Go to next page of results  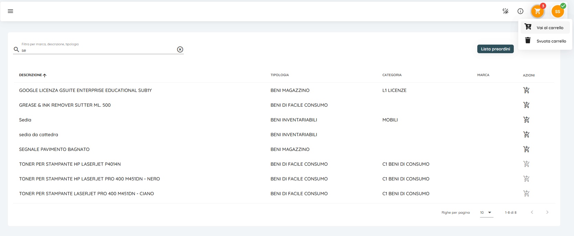(547, 212)
